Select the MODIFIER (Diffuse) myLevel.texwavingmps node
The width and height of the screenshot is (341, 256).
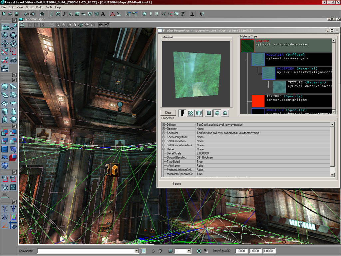pyautogui.click(x=291, y=59)
